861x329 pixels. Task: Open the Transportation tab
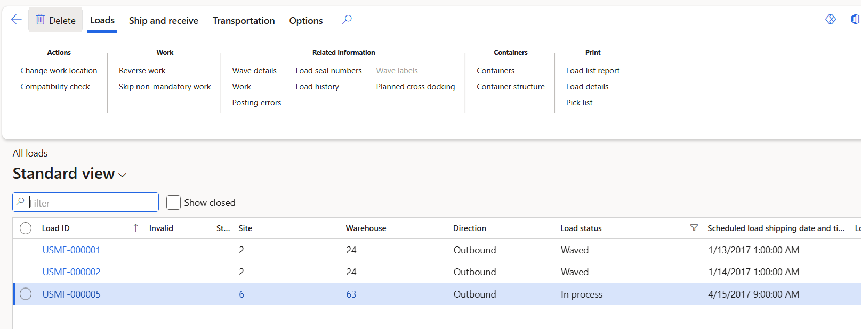[x=244, y=21]
